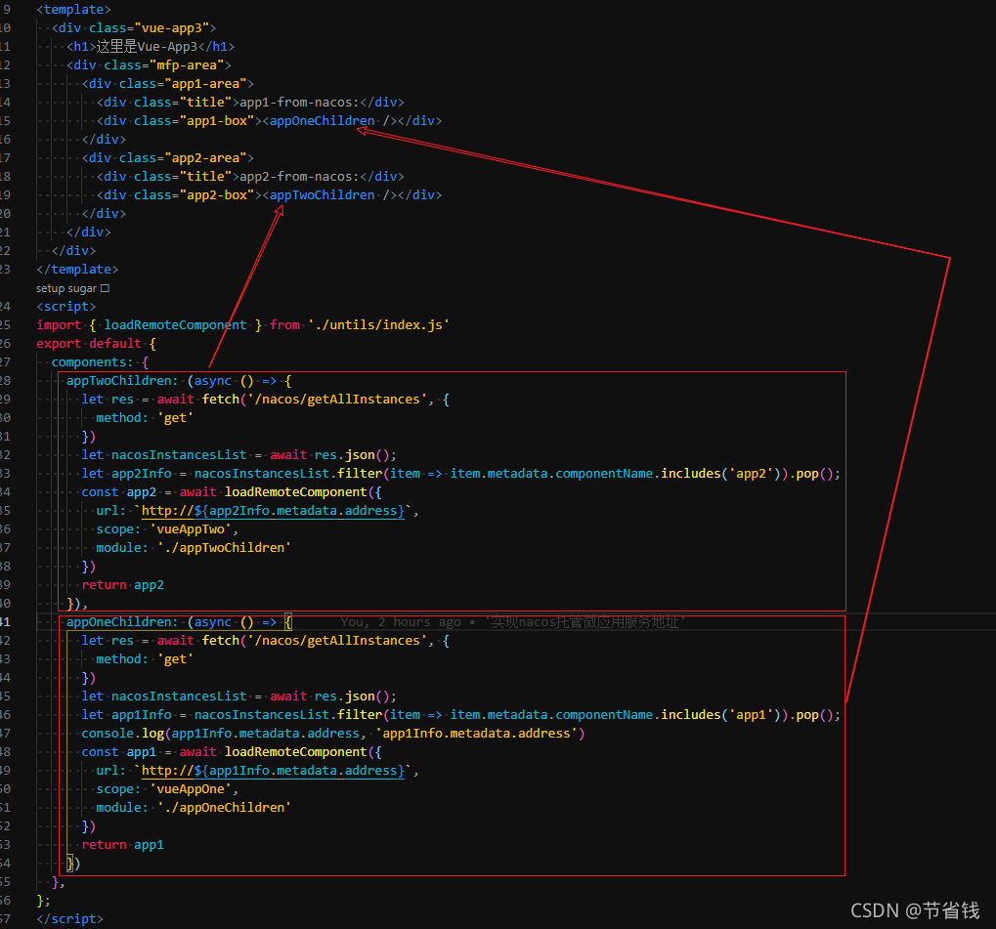Toggle the checkbox beside setup sugar
This screenshot has height=929, width=996.
click(x=105, y=288)
